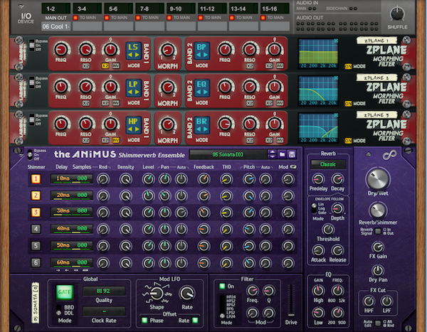Toggle ZPLANE 2 display ON MODE button

click(x=348, y=104)
